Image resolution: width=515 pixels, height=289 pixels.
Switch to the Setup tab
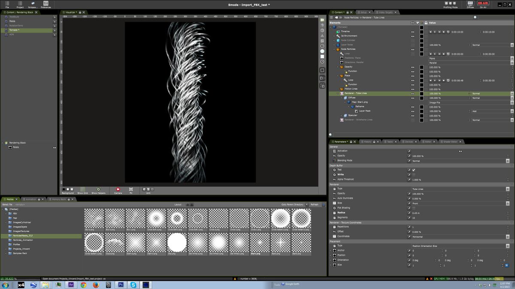coord(364,12)
